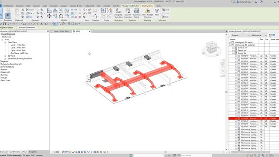Click the 3D view vertical scrollbar

pyautogui.click(x=226, y=92)
